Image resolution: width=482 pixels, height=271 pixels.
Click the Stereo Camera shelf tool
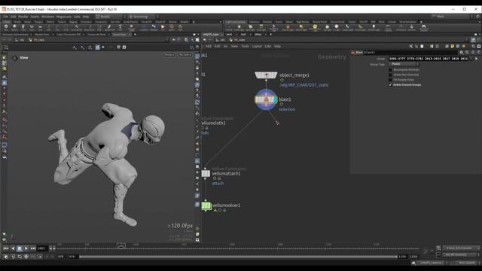(x=388, y=28)
